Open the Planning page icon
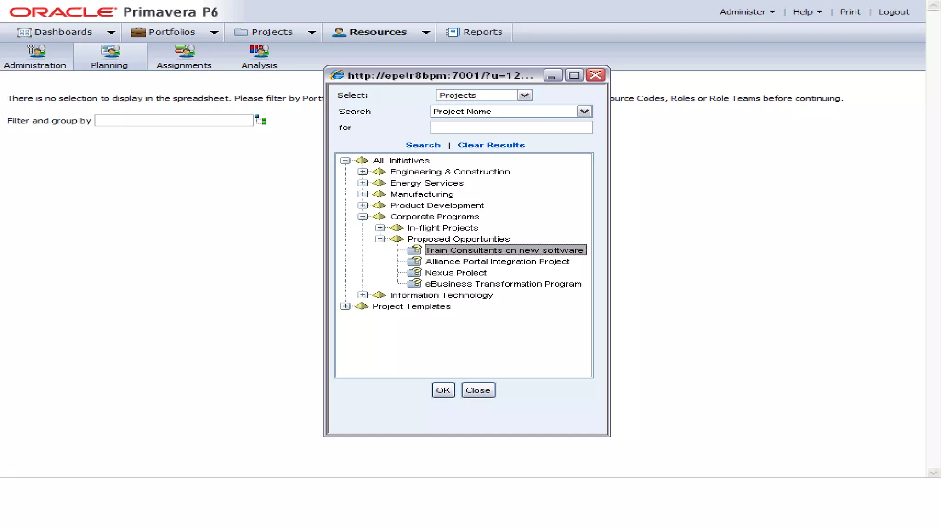941x529 pixels. click(110, 51)
